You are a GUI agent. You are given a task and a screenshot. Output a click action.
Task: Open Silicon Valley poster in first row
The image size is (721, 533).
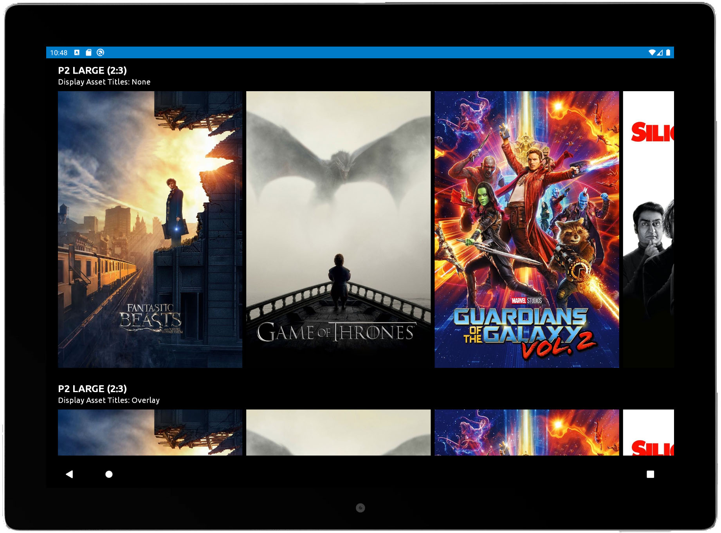tap(648, 229)
